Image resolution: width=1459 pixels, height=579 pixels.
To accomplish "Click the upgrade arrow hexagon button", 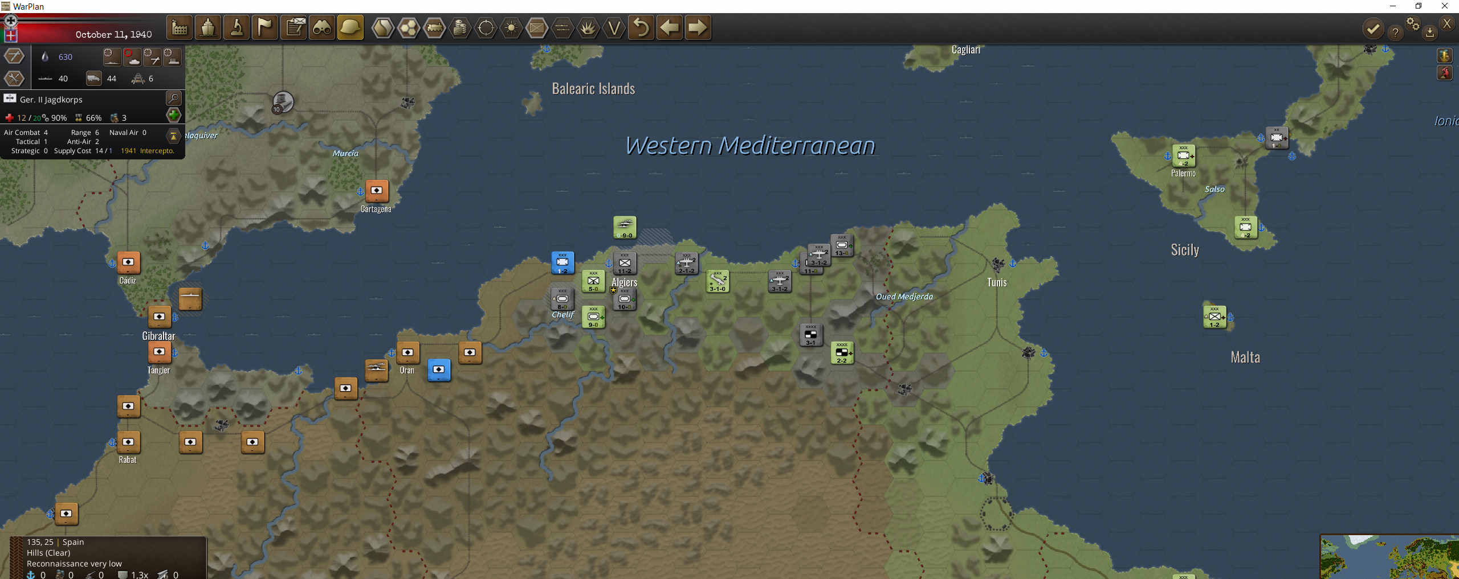I will point(173,135).
